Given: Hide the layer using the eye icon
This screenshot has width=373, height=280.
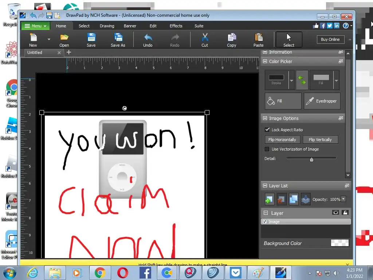Looking at the screenshot, I should 335,213.
